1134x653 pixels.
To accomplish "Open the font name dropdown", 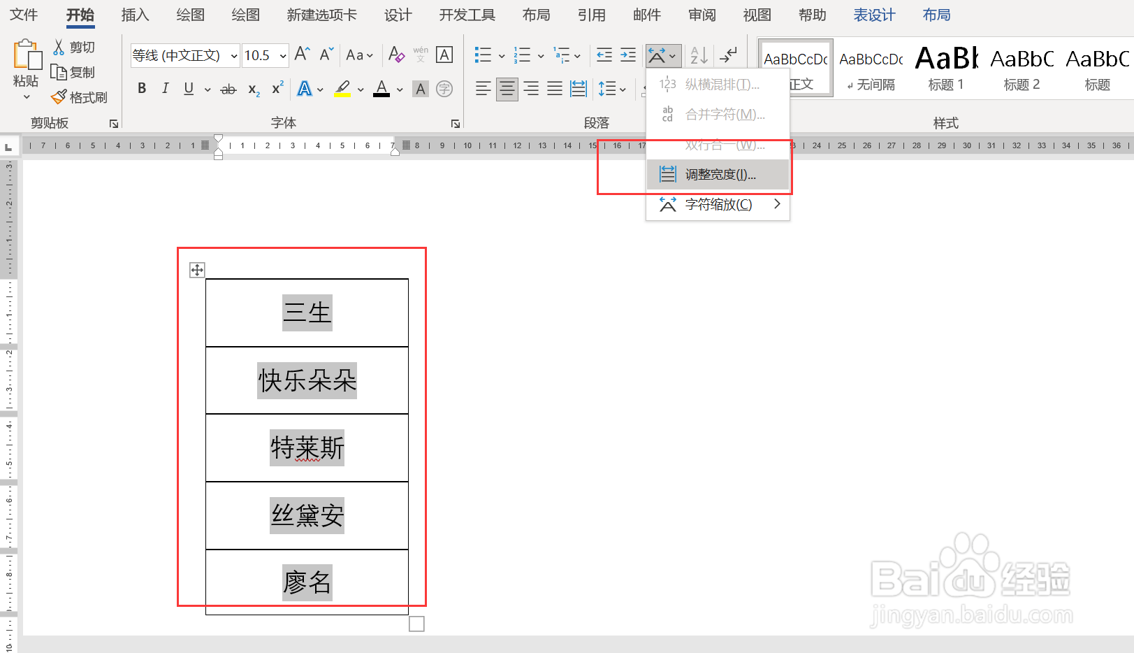I will pyautogui.click(x=234, y=55).
